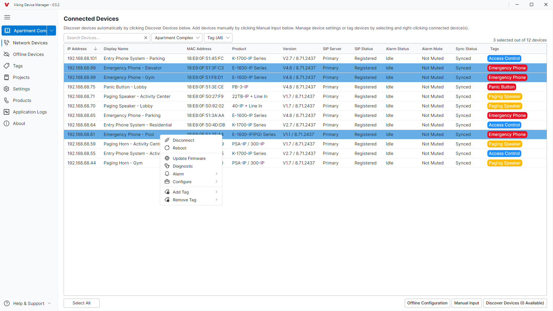Open Application Logs icon
Image resolution: width=553 pixels, height=311 pixels.
click(x=7, y=112)
